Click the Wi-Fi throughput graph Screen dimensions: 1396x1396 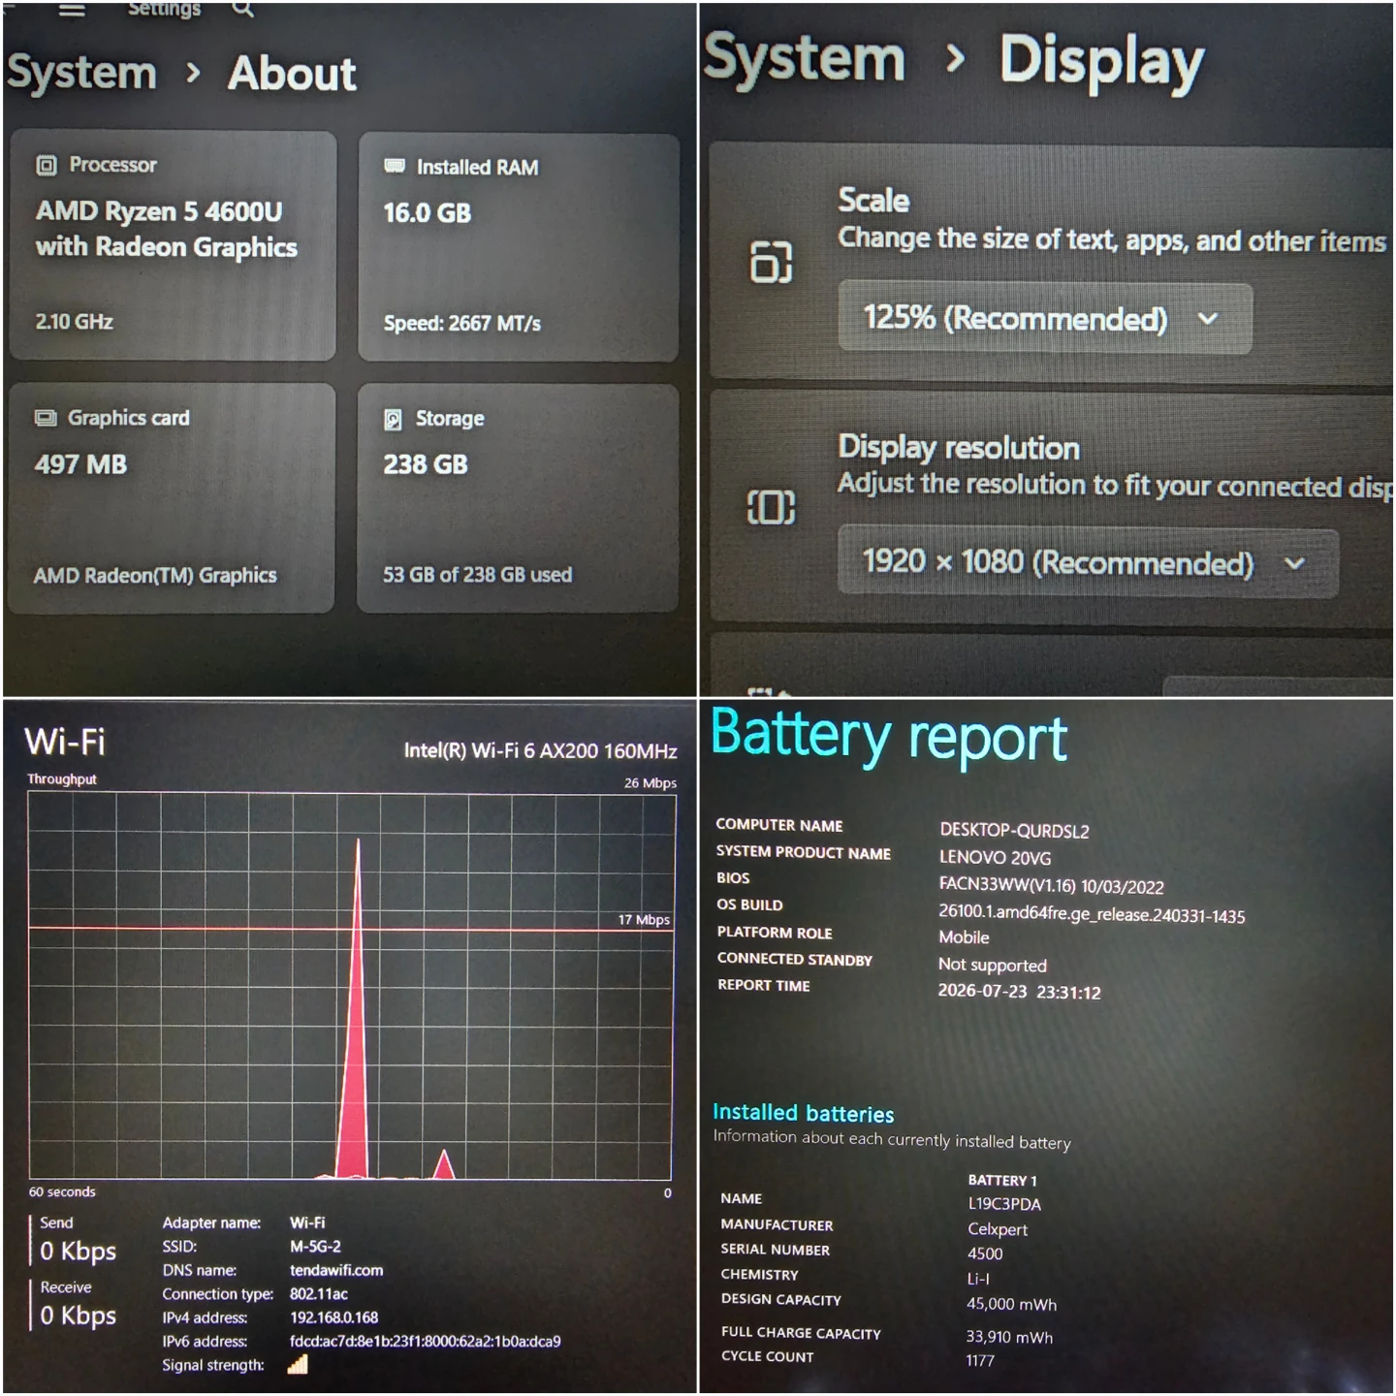(350, 985)
